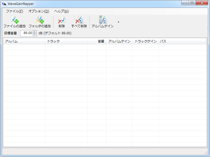Open the オプション(O) menu

[39, 11]
